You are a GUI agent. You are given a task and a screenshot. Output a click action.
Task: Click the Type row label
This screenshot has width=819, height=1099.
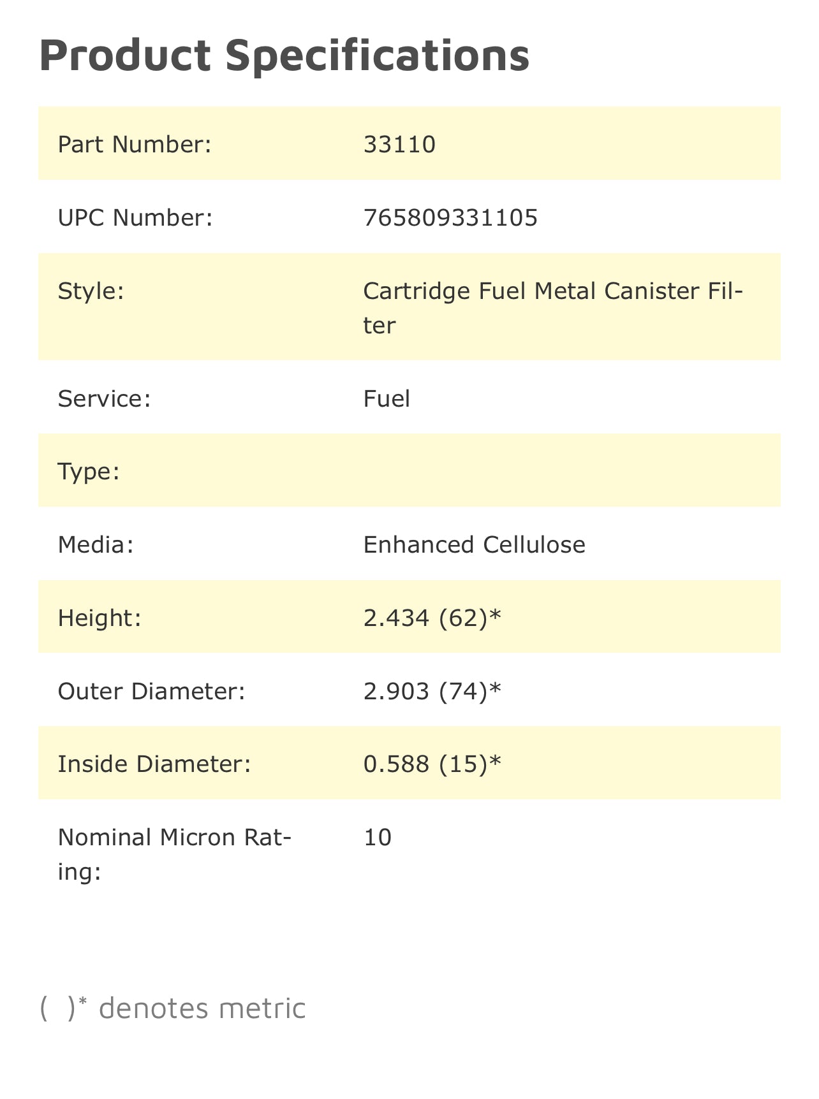(89, 472)
